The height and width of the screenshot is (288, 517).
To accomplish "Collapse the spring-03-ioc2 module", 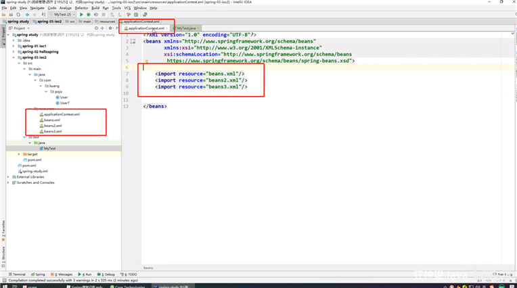I will [x=14, y=57].
